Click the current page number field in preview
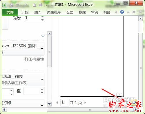The width and height of the screenshot is (145, 114). pos(65,102)
